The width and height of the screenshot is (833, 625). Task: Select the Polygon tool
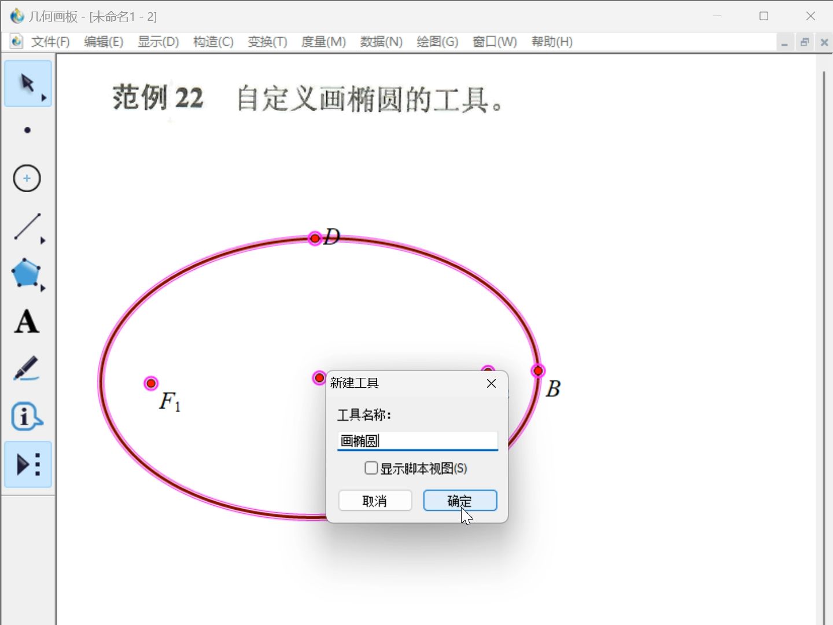point(27,274)
